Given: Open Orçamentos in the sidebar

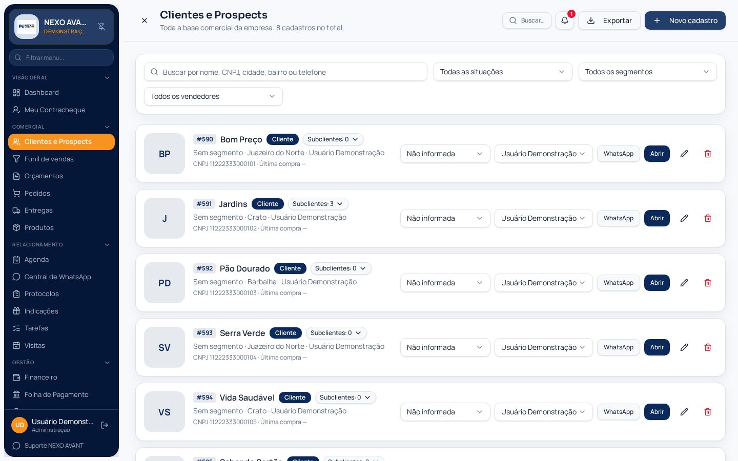Looking at the screenshot, I should pyautogui.click(x=61, y=176).
